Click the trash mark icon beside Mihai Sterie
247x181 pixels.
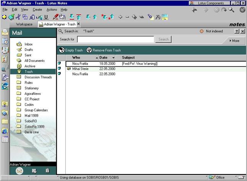point(59,68)
